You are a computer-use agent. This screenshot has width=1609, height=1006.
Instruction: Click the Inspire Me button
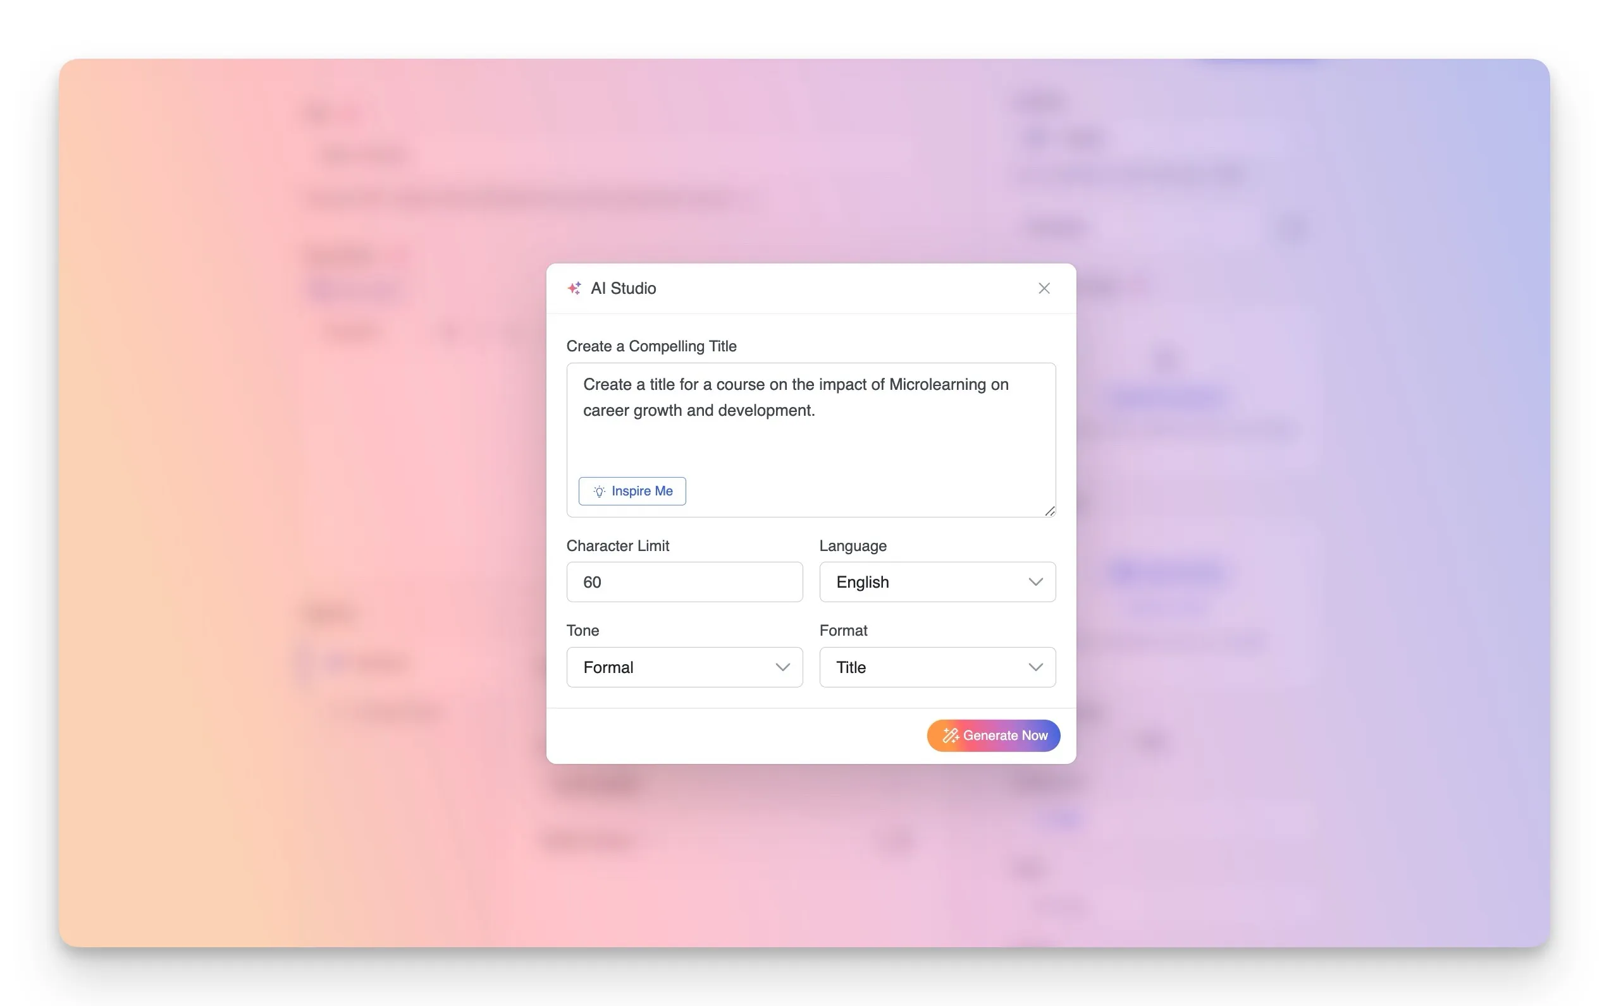(x=632, y=490)
